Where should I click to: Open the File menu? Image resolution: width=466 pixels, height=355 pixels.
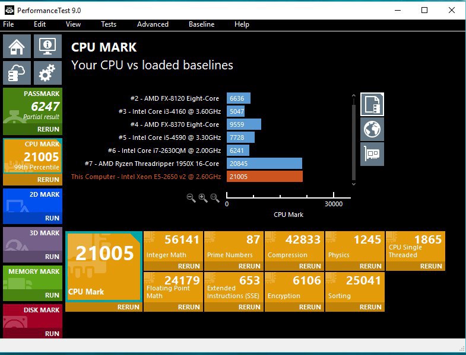pos(8,24)
